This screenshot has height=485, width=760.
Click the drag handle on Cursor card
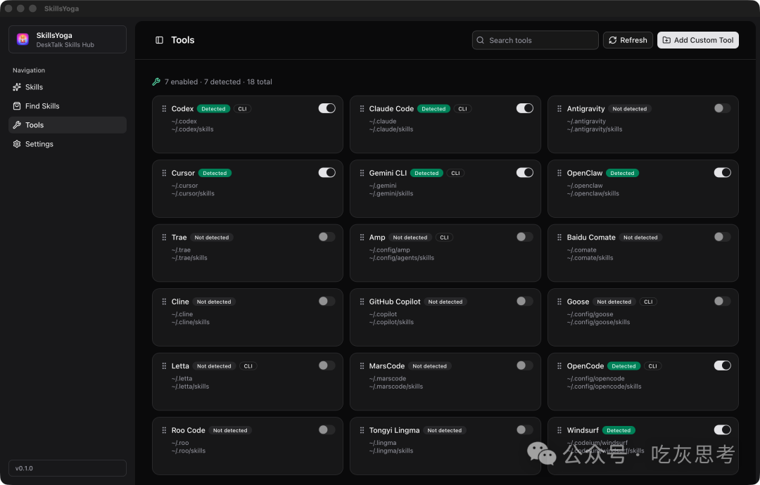[x=164, y=173]
